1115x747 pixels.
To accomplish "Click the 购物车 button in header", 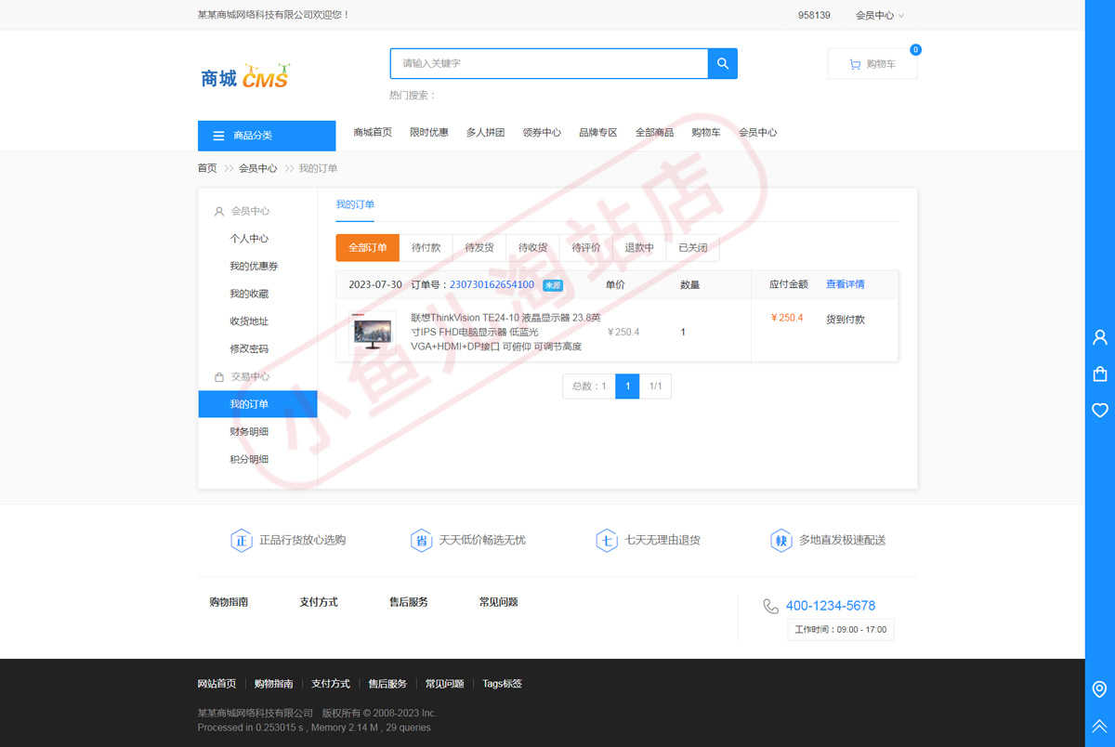I will (872, 64).
